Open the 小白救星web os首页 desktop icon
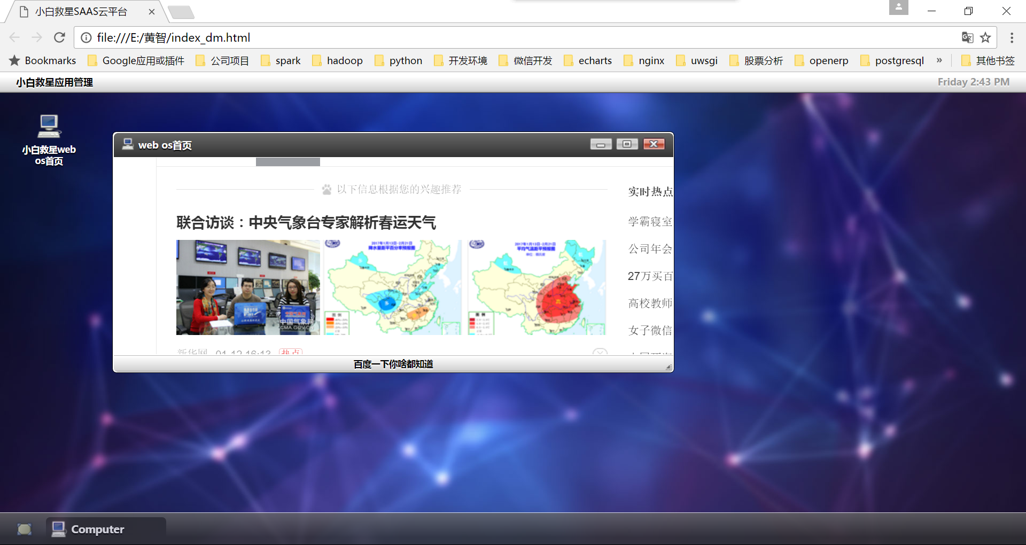This screenshot has width=1026, height=545. tap(49, 140)
